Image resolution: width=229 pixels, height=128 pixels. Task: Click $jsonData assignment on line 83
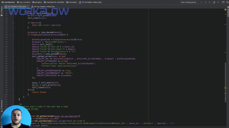pos(49,54)
